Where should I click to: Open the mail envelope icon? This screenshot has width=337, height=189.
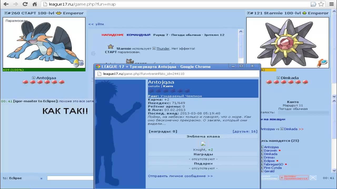point(313,178)
